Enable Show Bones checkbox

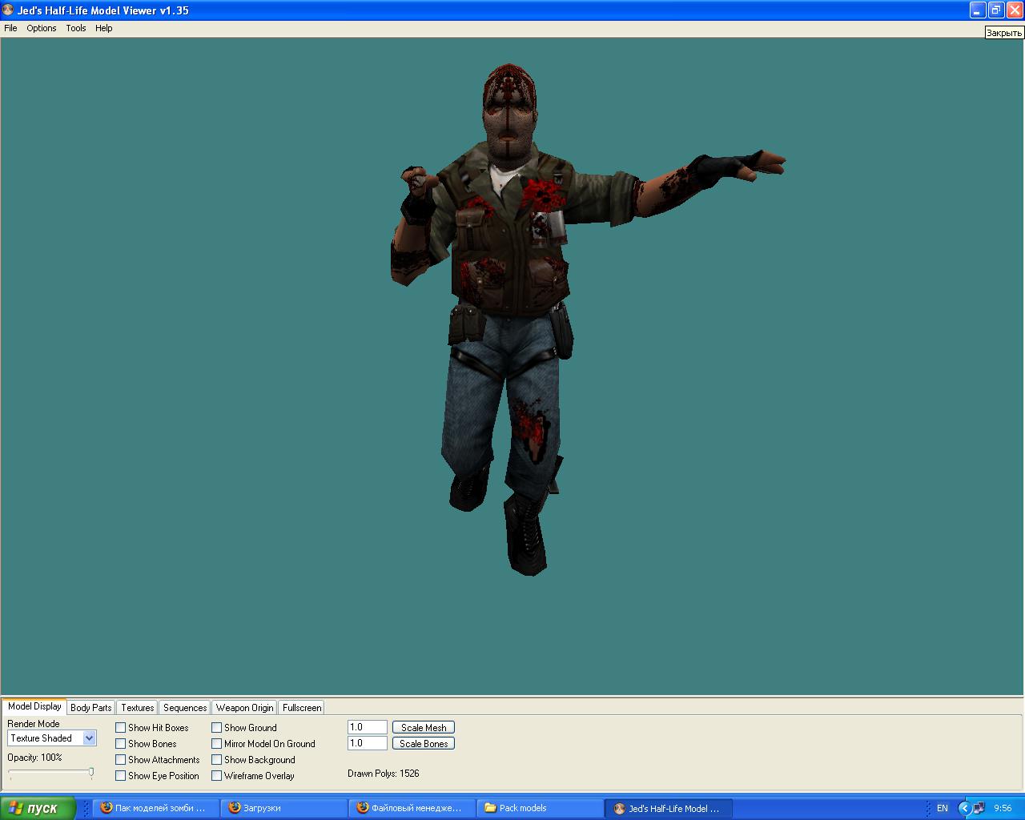[x=121, y=744]
